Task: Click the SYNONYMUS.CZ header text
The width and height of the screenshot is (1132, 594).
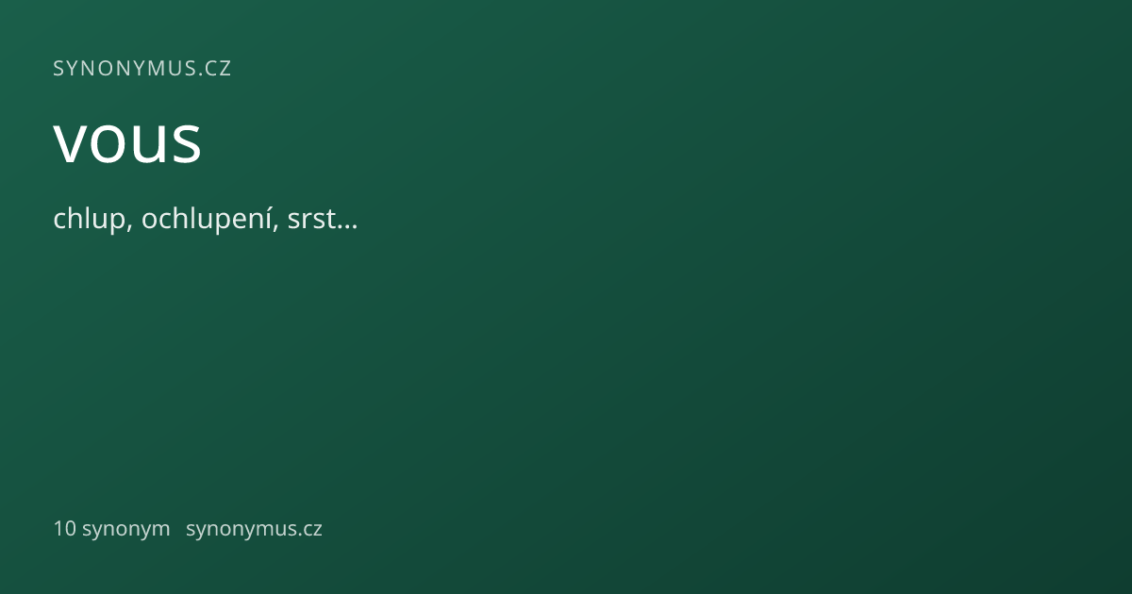Action: 142,69
